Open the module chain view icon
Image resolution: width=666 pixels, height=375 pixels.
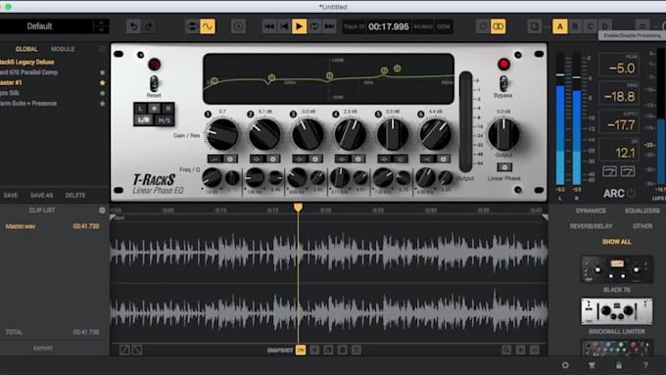192,26
